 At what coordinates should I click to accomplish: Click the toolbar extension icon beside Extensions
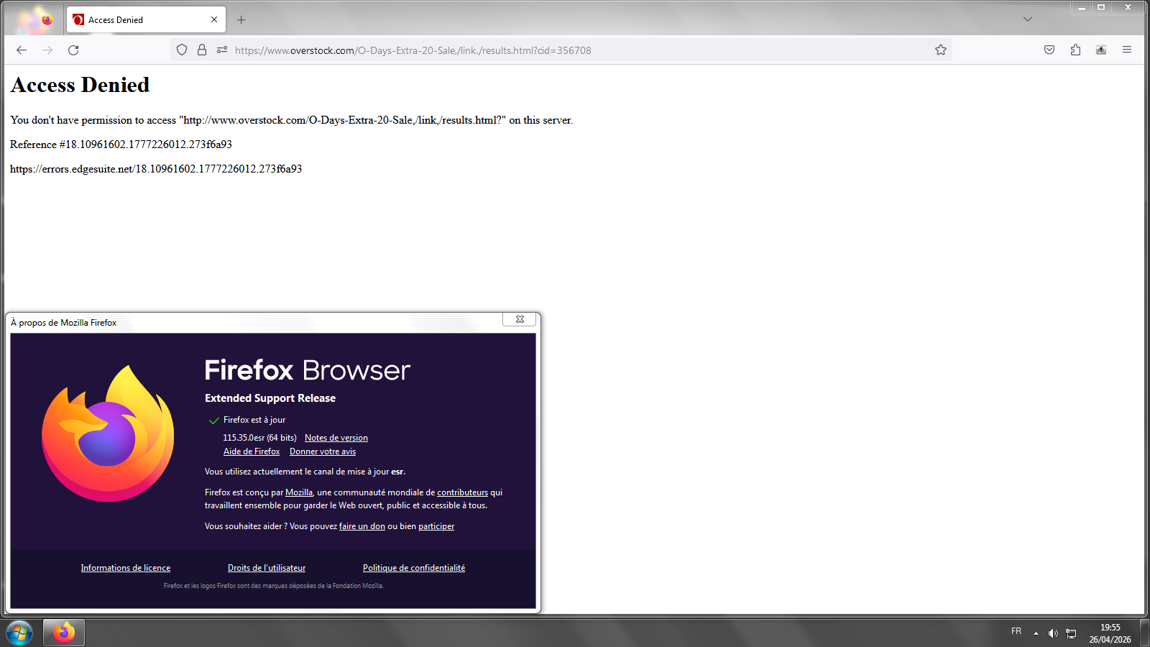tap(1101, 50)
